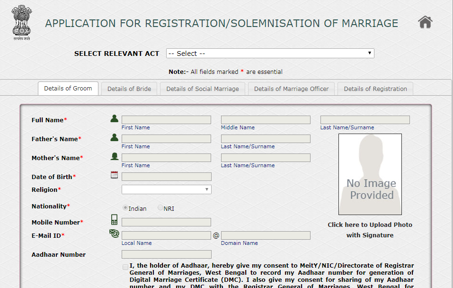Click the First Name field for Full Name
Image resolution: width=453 pixels, height=288 pixels.
point(166,119)
